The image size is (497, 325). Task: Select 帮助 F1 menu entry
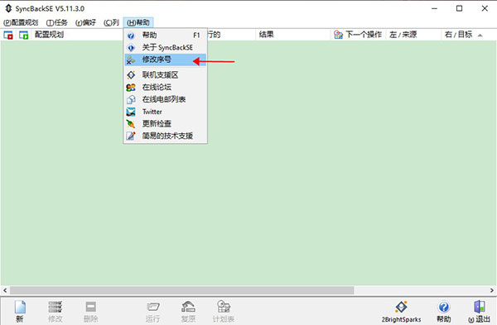165,35
